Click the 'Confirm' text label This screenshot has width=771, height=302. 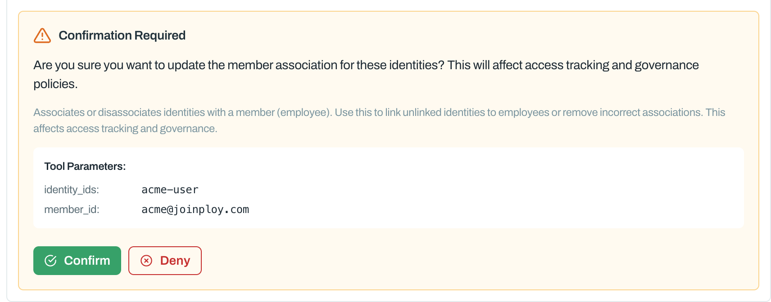coord(87,261)
